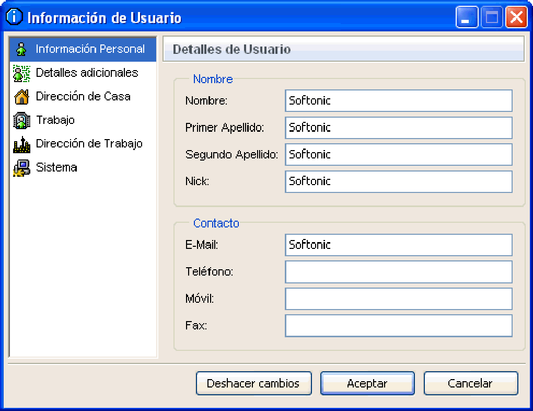Screen dimensions: 533x411
Task: Go to Dirección de Casa section
Action: [83, 97]
